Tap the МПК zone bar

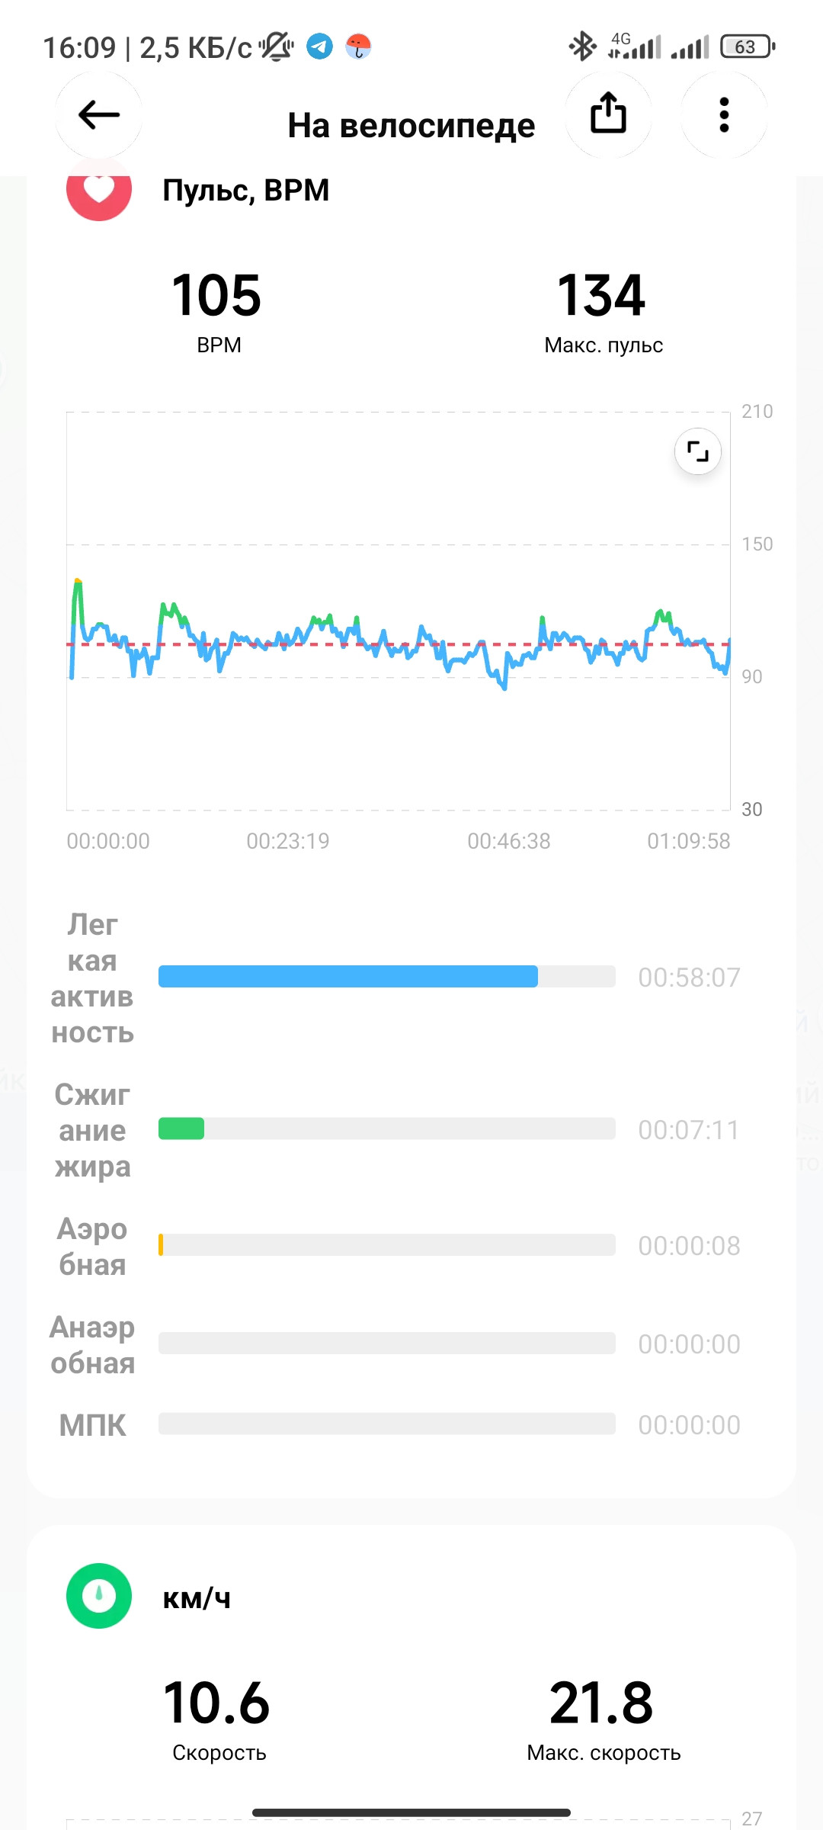tap(387, 1424)
